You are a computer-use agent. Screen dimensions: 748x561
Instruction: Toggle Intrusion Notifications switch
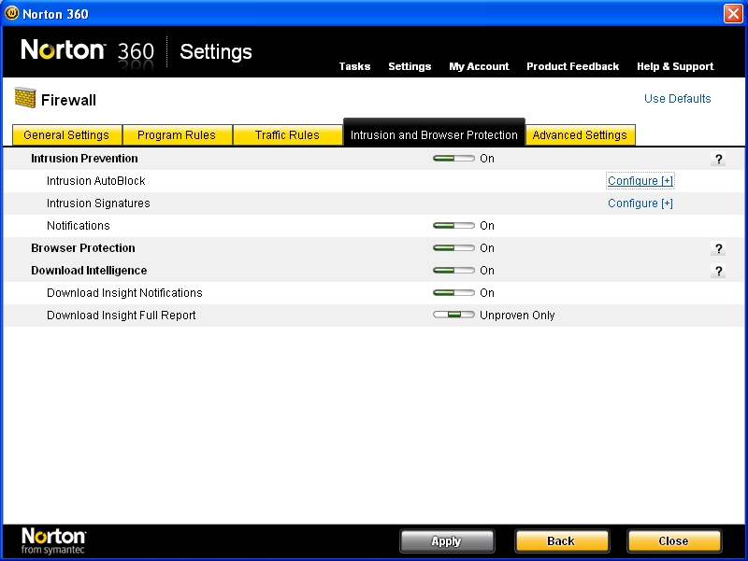tap(453, 226)
